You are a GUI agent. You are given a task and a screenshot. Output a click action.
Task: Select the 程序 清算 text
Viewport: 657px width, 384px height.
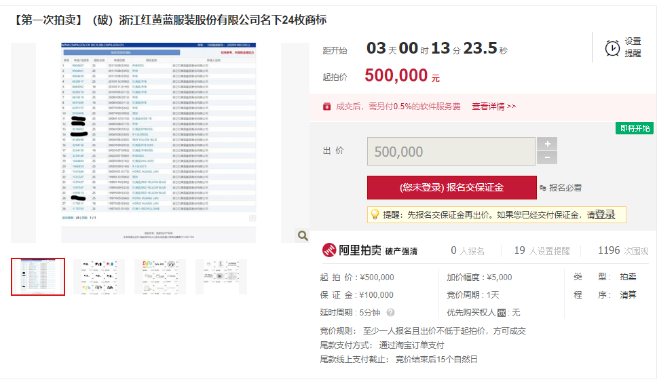[x=605, y=295]
